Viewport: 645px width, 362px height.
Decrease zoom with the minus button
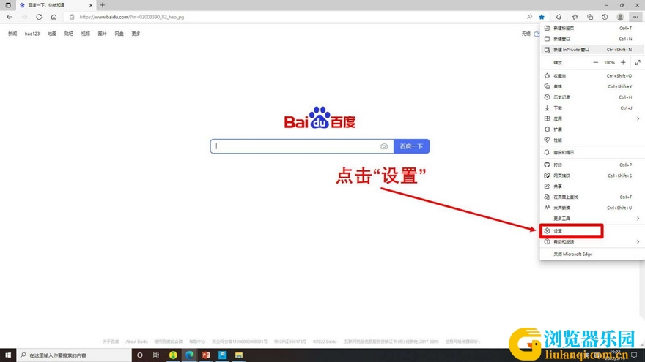point(596,62)
